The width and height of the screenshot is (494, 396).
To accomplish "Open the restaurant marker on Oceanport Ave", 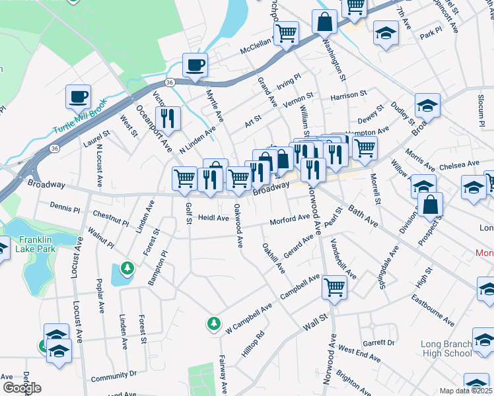I will click(x=168, y=121).
